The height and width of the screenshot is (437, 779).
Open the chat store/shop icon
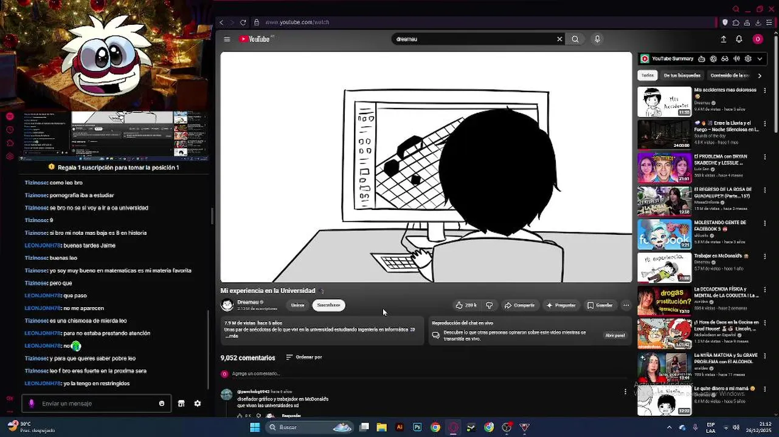click(181, 404)
